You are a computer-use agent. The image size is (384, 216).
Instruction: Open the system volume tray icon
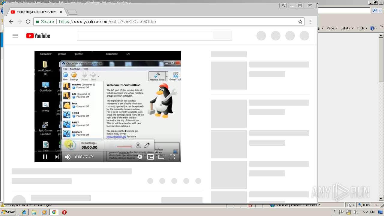[x=355, y=212]
